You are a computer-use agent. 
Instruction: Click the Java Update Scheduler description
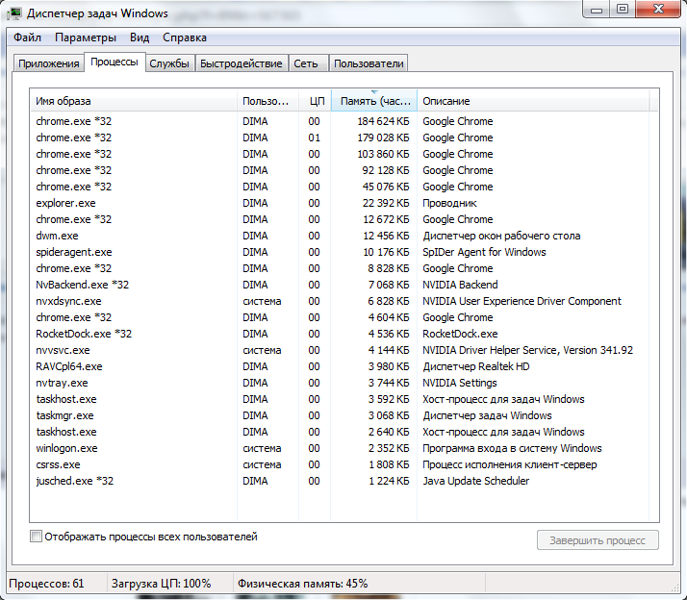pos(476,481)
